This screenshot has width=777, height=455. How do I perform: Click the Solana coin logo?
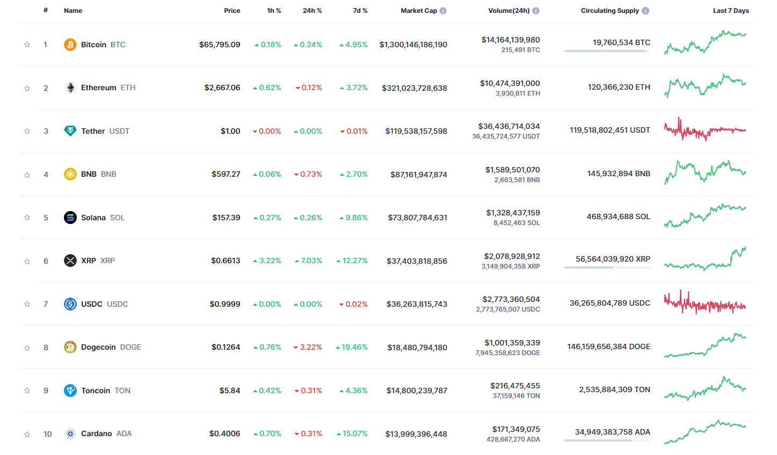click(70, 218)
